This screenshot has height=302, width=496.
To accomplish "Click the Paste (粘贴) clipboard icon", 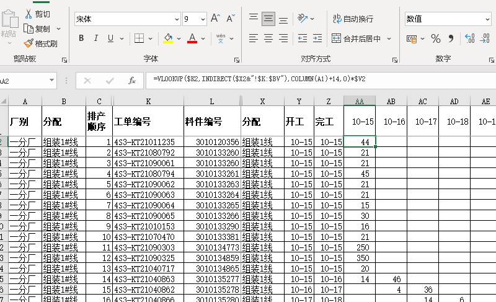I will [x=10, y=19].
